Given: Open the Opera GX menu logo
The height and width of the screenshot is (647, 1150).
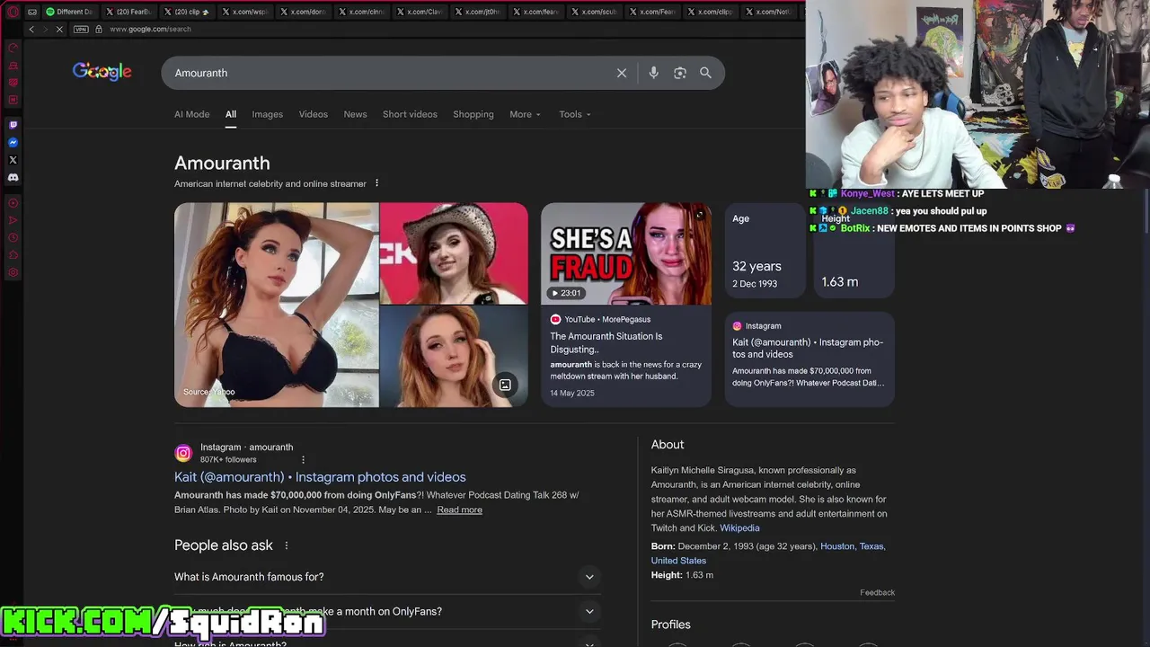Looking at the screenshot, I should click(13, 12).
